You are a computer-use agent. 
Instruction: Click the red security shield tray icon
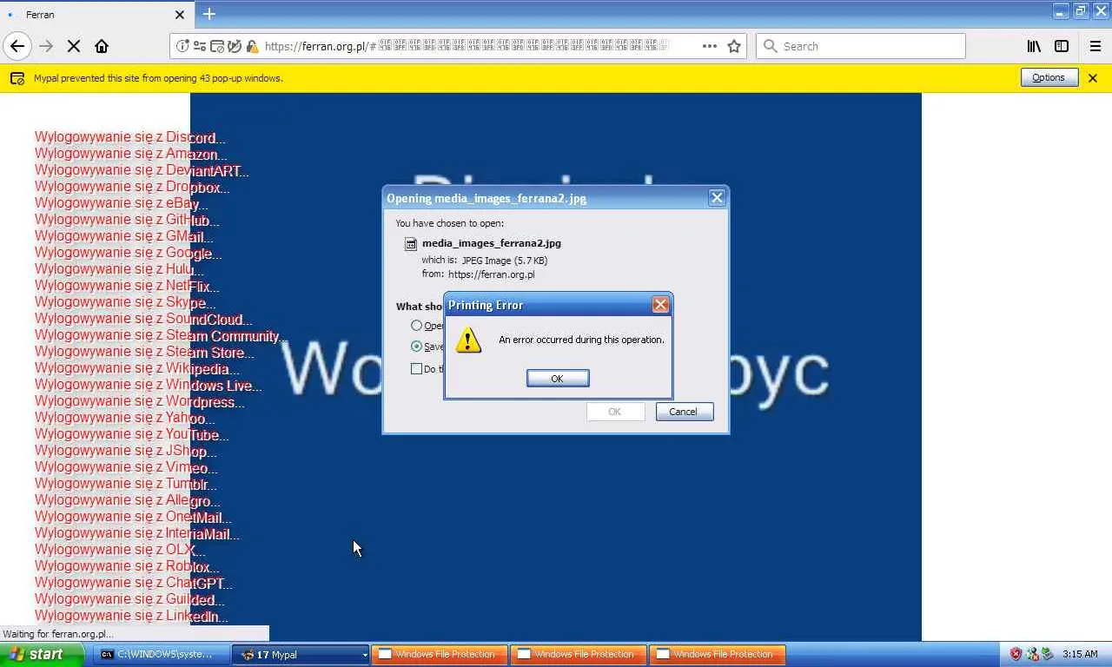1016,654
